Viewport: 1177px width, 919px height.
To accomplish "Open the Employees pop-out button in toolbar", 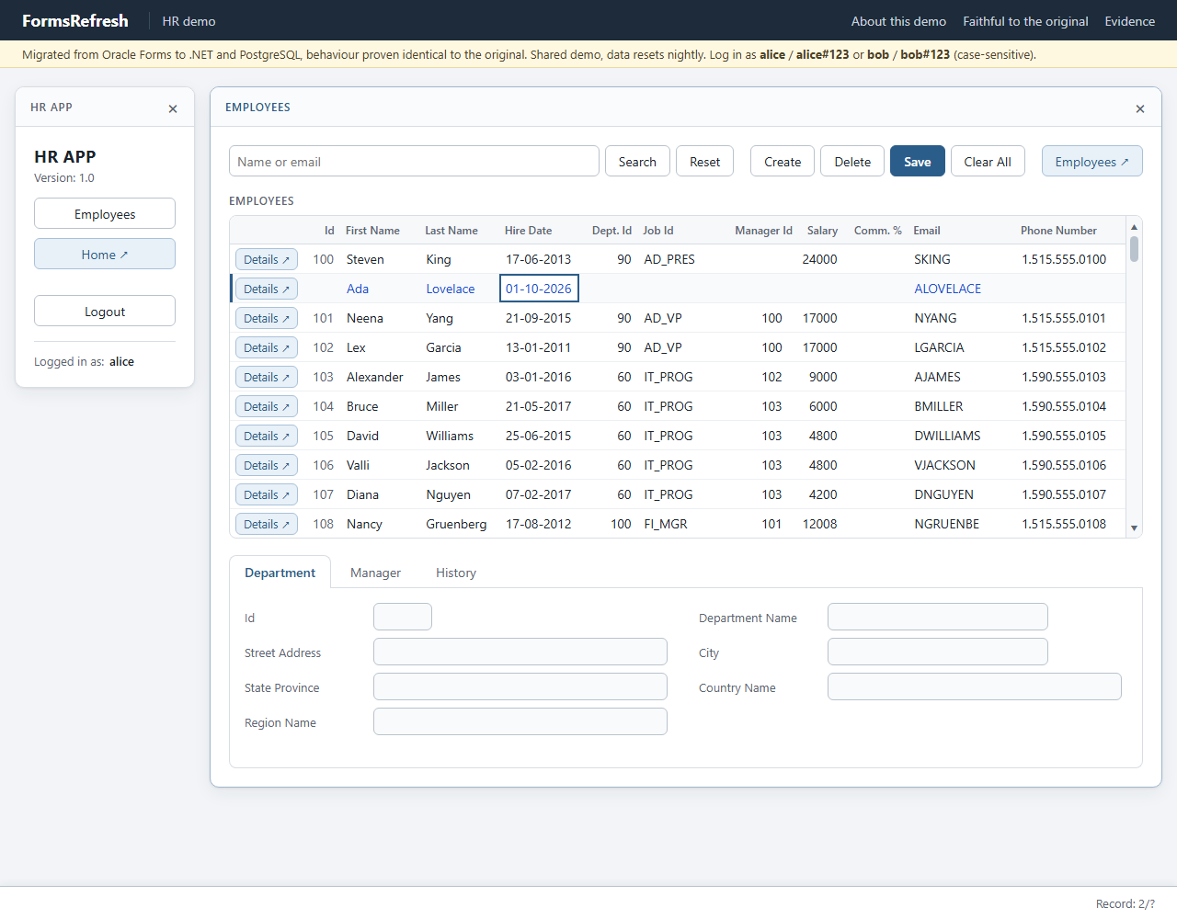I will (1092, 162).
